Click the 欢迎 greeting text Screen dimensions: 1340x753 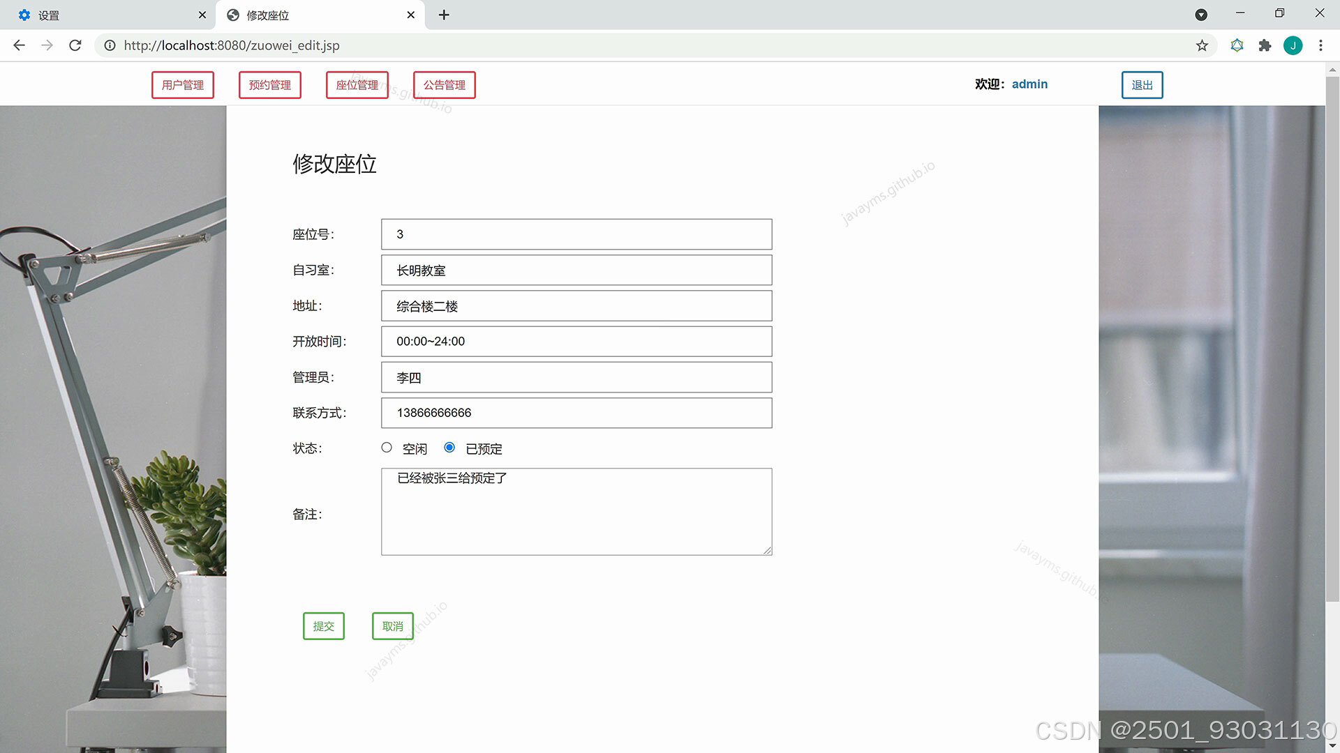point(990,84)
